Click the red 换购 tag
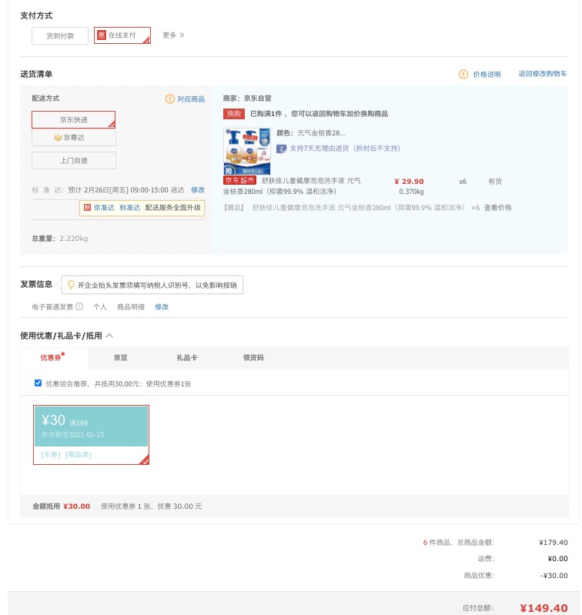Viewport: 582px width, 615px height. click(x=234, y=114)
